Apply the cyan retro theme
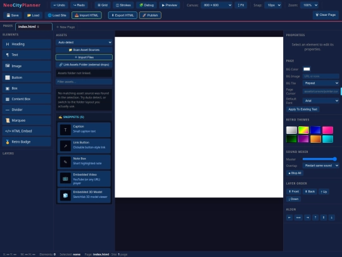Viewport: 342px width, 257px height. pyautogui.click(x=327, y=139)
